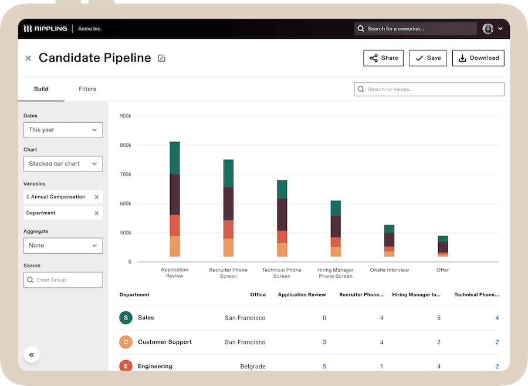Open the Dates dropdown showing This year
This screenshot has width=528, height=386.
tap(63, 130)
